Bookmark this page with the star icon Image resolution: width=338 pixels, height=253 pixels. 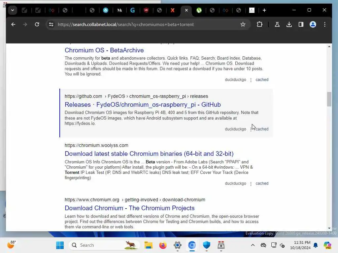tap(243, 24)
